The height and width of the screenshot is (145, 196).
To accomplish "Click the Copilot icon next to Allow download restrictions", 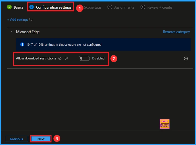I will (60, 58).
